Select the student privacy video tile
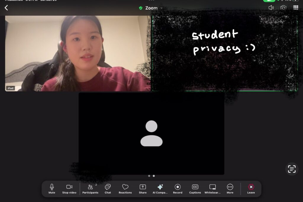303x202 pixels. point(225,53)
